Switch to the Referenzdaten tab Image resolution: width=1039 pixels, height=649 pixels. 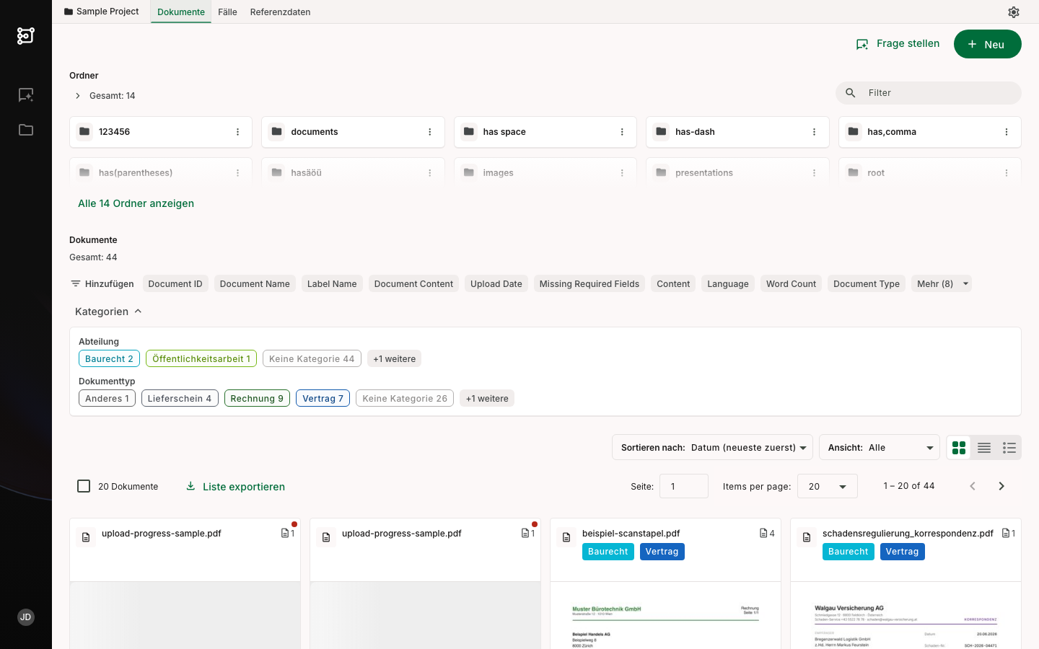280,12
